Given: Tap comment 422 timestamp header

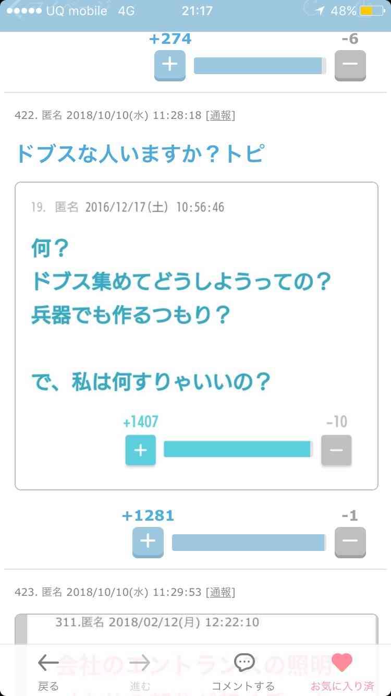Looking at the screenshot, I should tap(125, 115).
